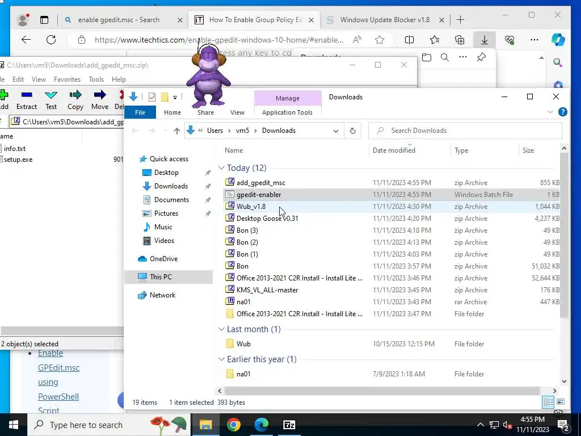Image resolution: width=581 pixels, height=436 pixels.
Task: Refresh the Downloads folder in Explorer
Action: coord(353,131)
